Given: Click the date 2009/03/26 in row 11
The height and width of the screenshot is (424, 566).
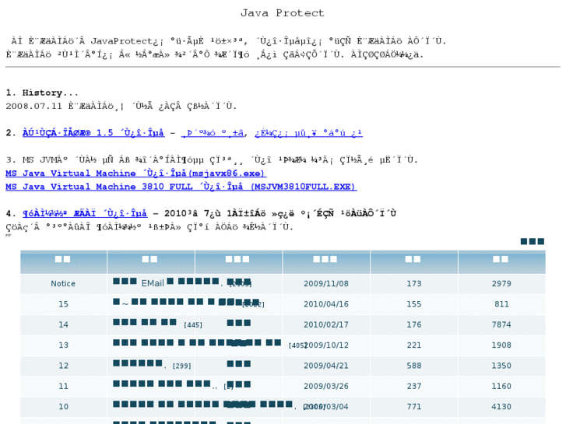Looking at the screenshot, I should (x=326, y=387).
